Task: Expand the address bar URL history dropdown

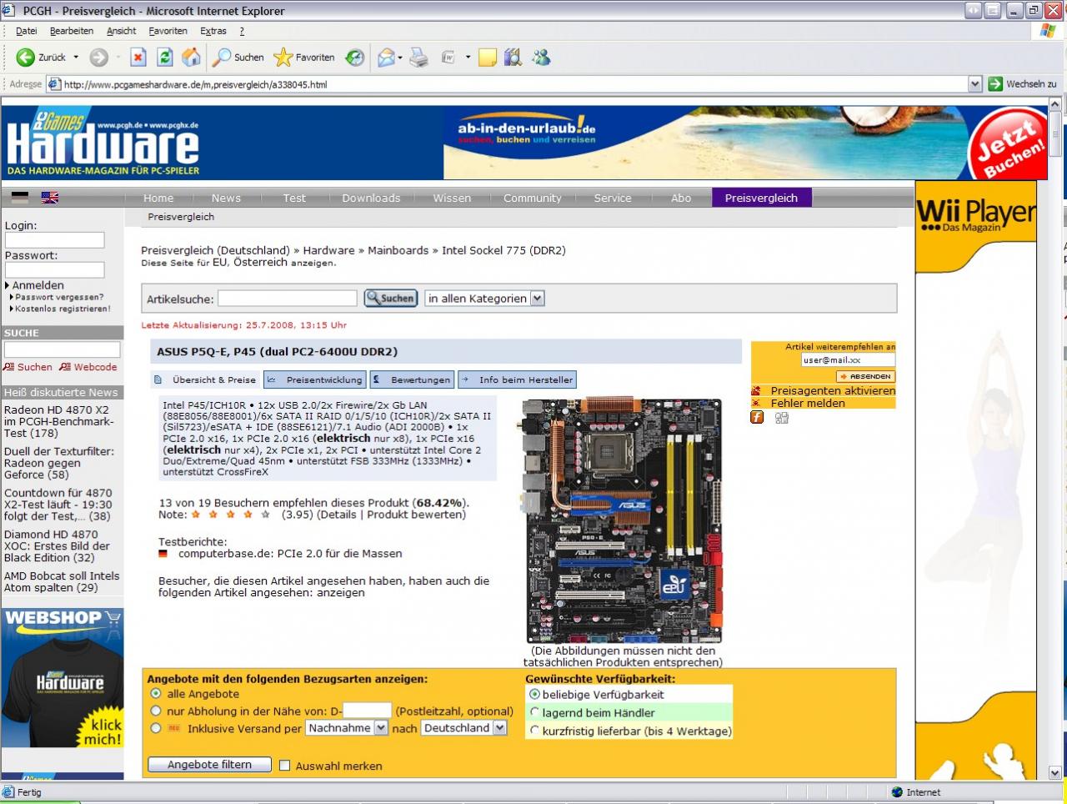Action: [x=974, y=84]
